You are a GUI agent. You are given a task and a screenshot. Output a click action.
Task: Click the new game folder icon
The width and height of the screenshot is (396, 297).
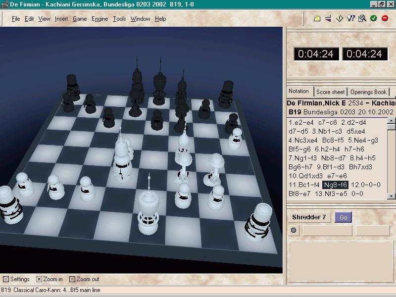[x=317, y=19]
